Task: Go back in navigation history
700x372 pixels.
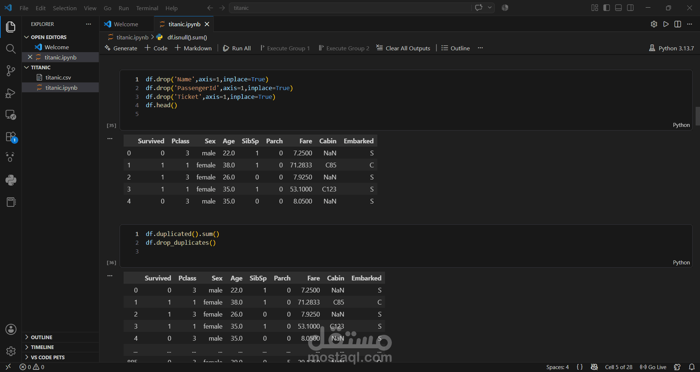Action: click(x=210, y=8)
